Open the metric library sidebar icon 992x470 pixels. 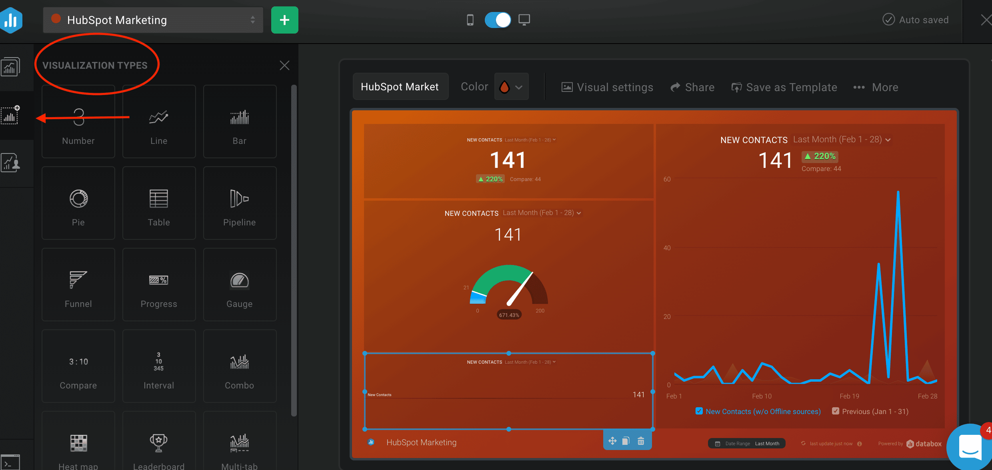[x=10, y=67]
